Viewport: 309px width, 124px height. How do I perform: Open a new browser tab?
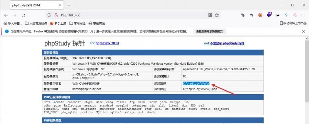click(x=69, y=5)
